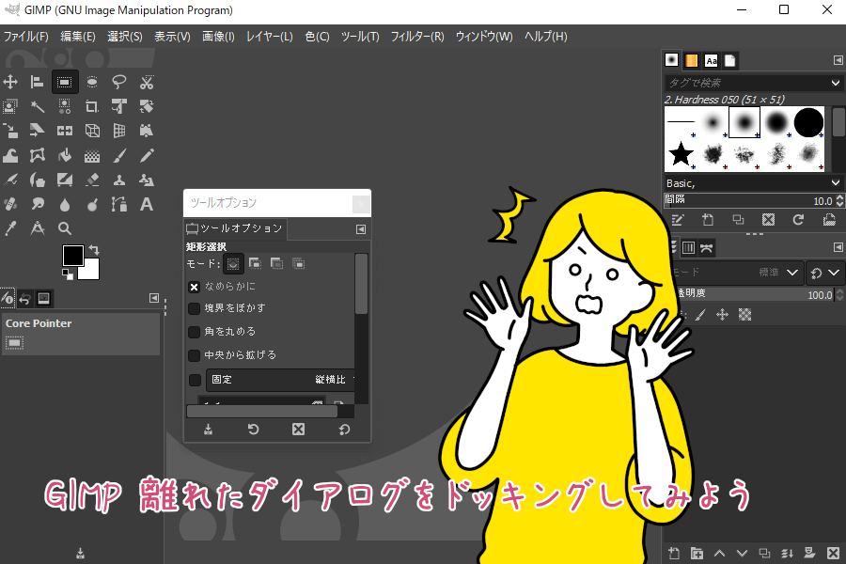
Task: Open the layer mode group switch dropdown
Action: (x=825, y=273)
